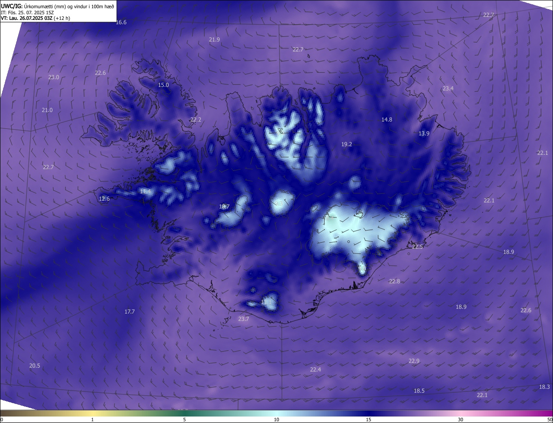553x423 pixels.
Task: Select the 22.5 value label
Action: coord(417,247)
